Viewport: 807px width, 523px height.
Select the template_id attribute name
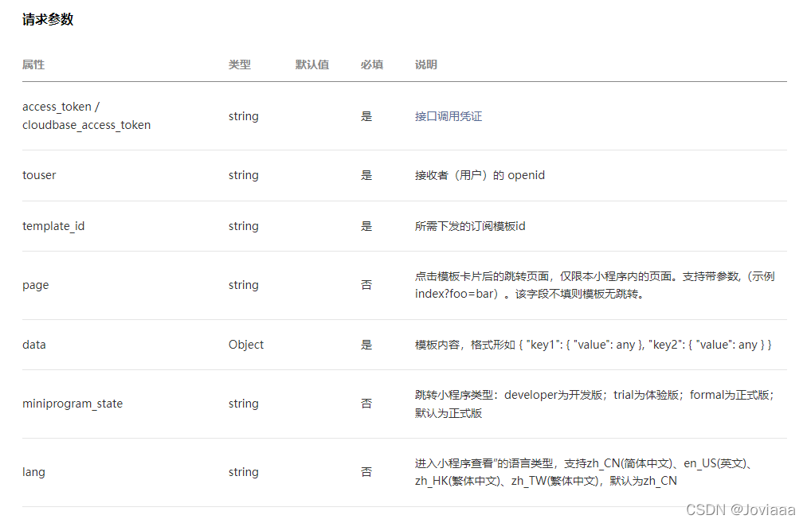click(53, 226)
